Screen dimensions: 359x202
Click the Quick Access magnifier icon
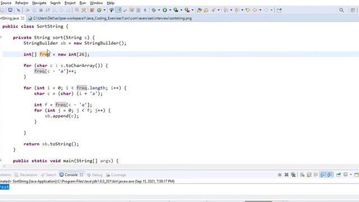342,10
